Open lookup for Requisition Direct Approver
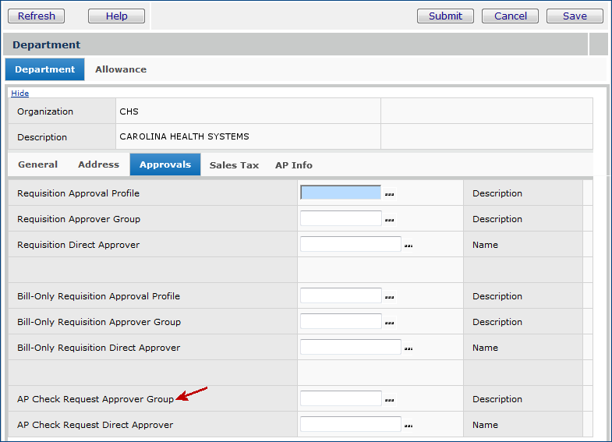This screenshot has width=612, height=442. (x=409, y=246)
